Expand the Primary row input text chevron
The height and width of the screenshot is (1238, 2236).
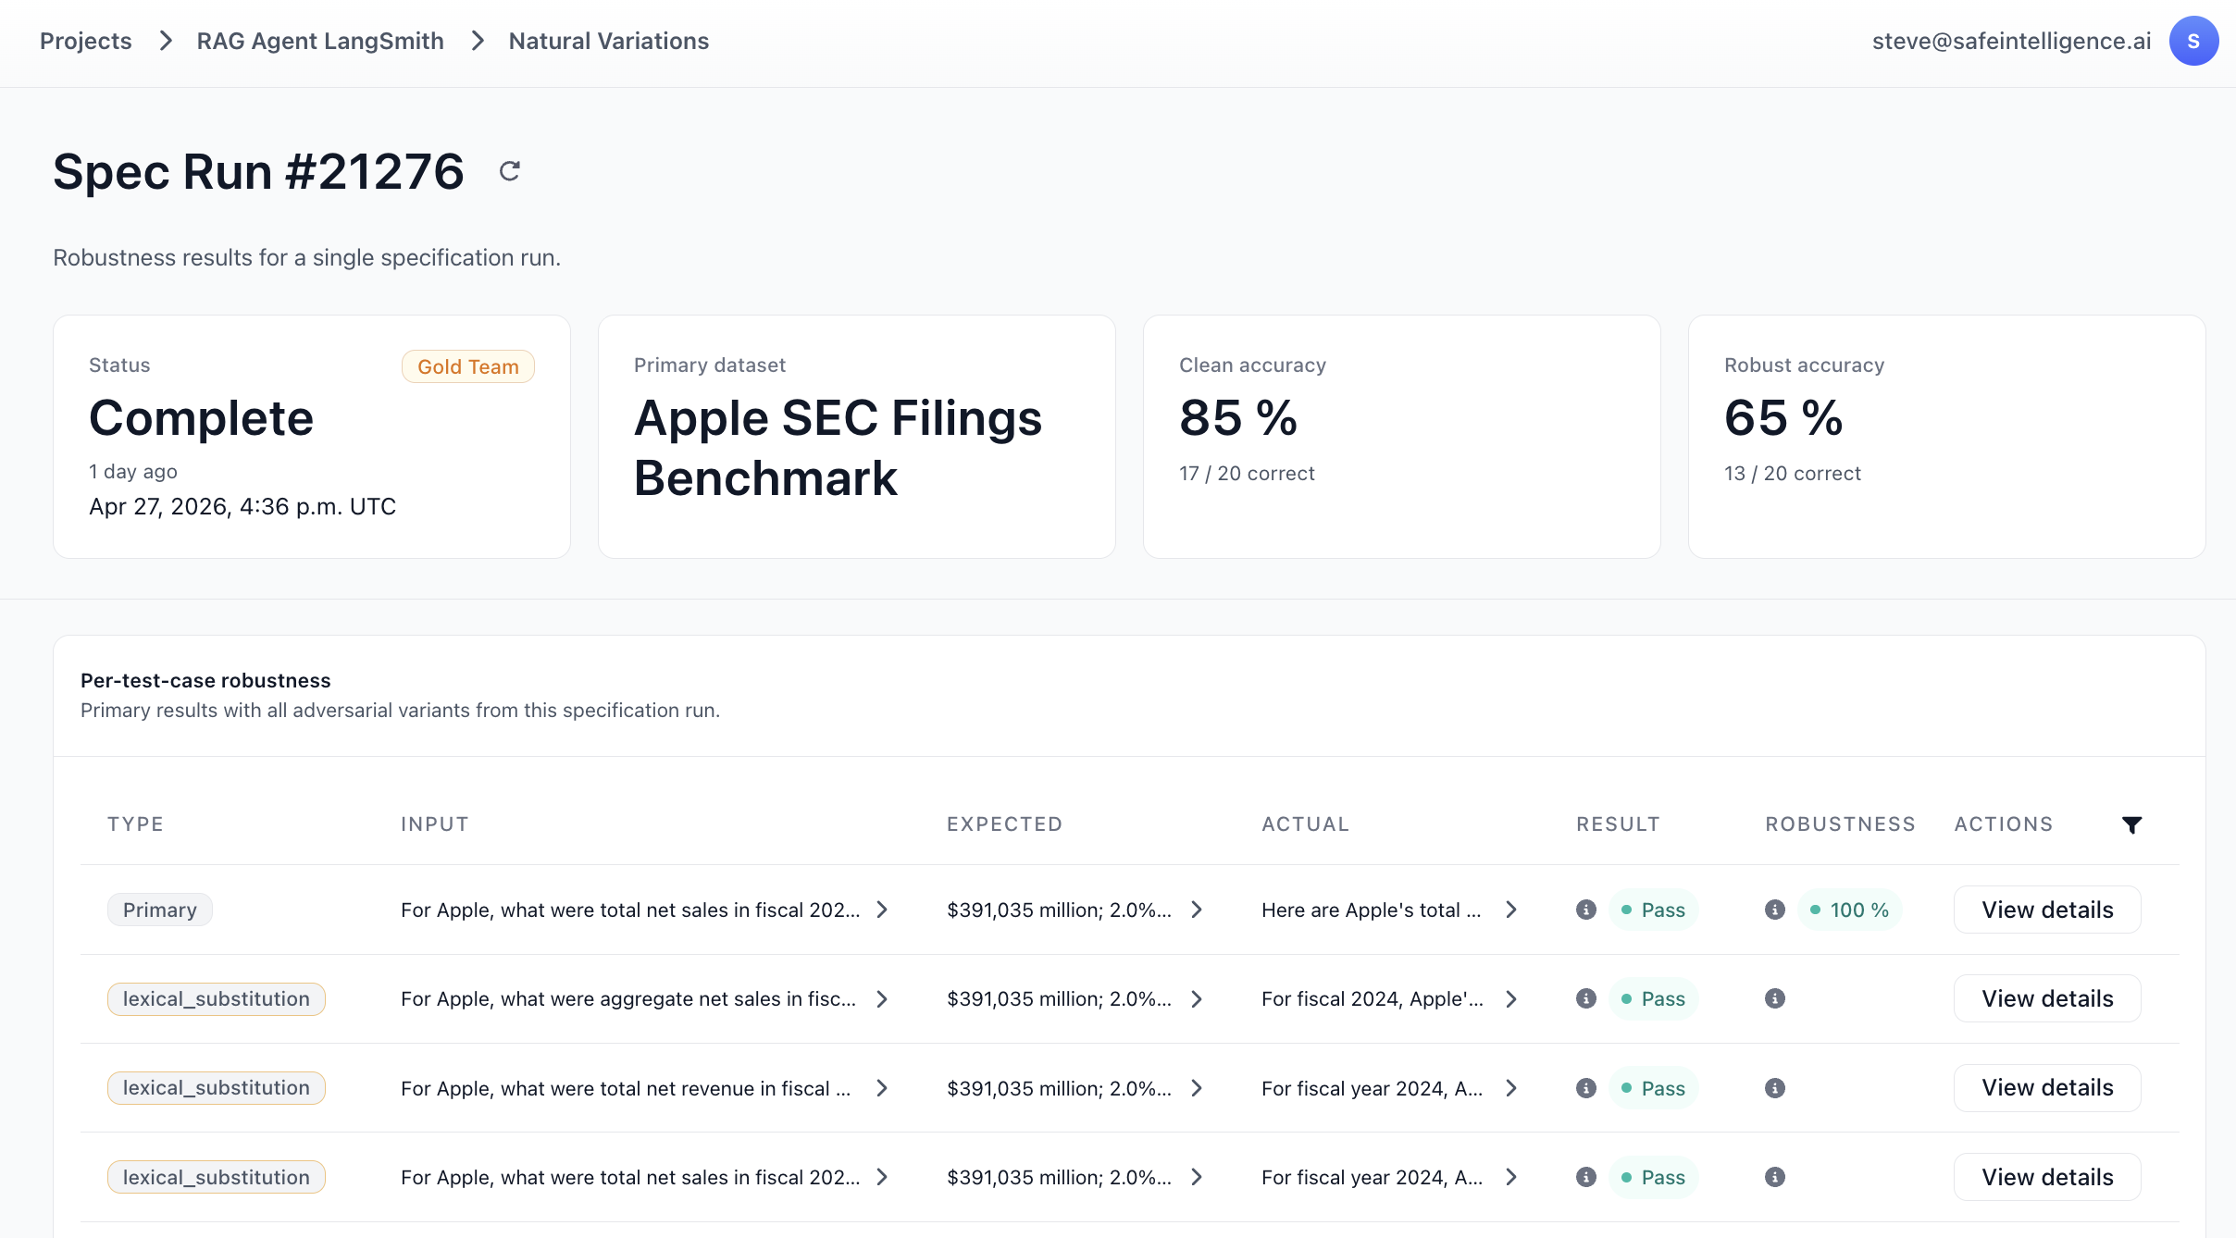[882, 910]
